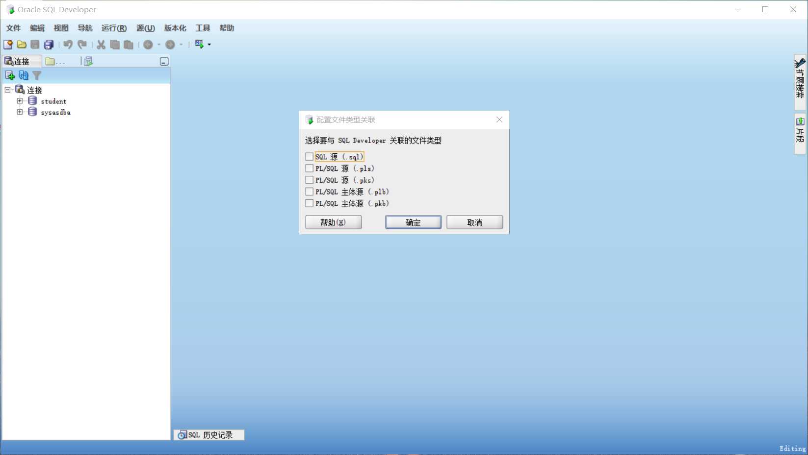Screen dimensions: 808x455
Task: Click the SQL 历史记录 clock icon
Action: point(182,435)
